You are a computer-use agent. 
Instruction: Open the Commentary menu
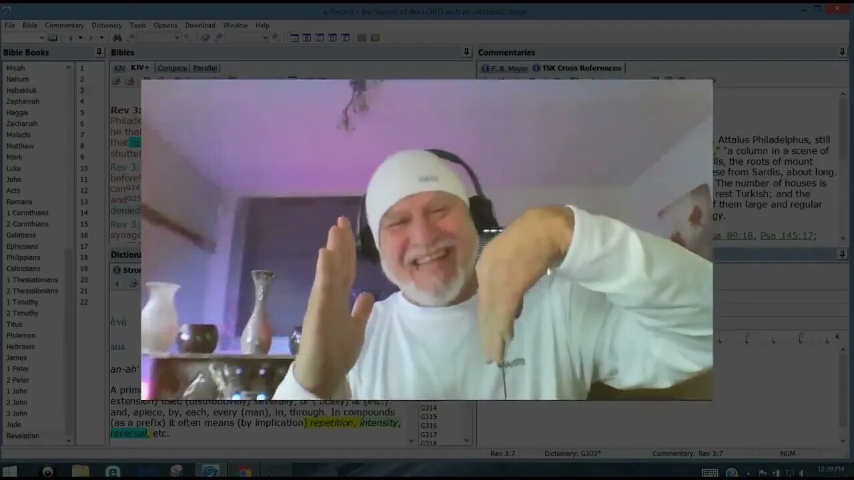pos(65,25)
